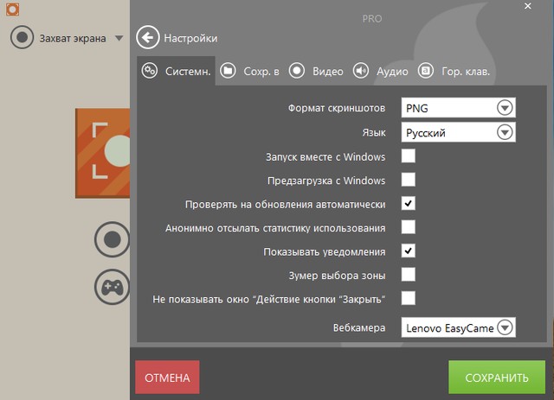Switch to the Видео tab
Viewport: 554px width, 400px height.
(x=317, y=71)
